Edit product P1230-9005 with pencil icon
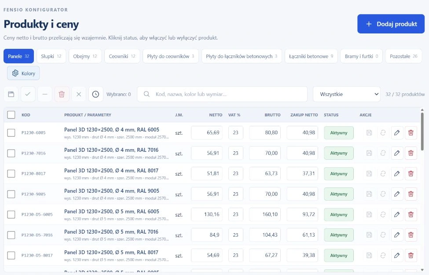The image size is (429, 275). (x=397, y=194)
